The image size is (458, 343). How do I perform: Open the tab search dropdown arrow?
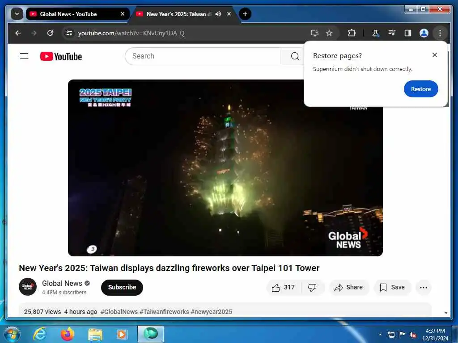point(17,14)
